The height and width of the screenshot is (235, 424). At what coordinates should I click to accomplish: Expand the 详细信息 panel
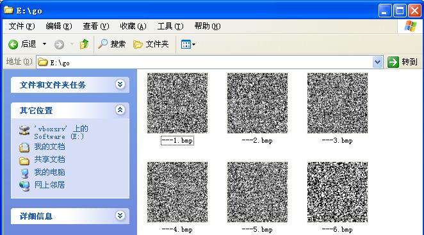[120, 216]
